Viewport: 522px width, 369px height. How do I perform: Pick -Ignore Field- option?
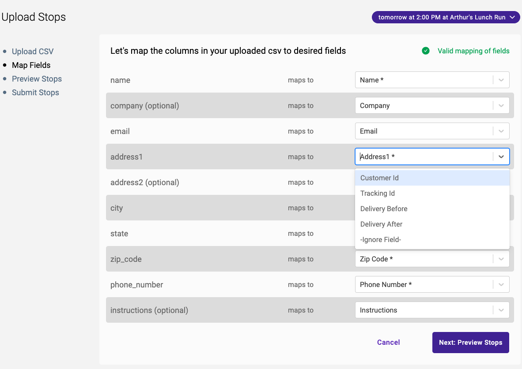[432, 239]
